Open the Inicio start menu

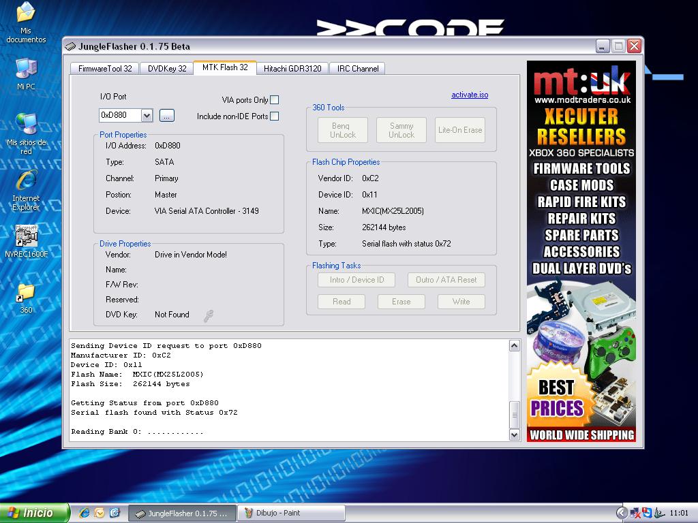[34, 513]
